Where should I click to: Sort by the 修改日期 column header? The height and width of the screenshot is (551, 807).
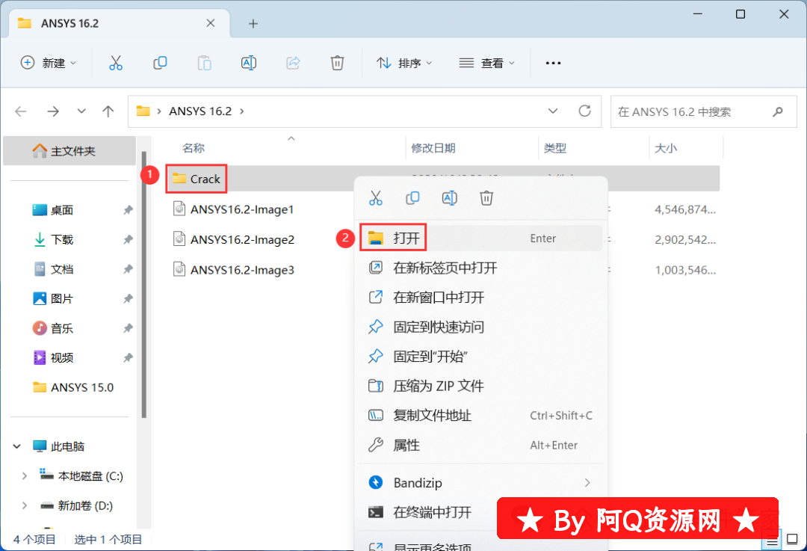point(433,148)
